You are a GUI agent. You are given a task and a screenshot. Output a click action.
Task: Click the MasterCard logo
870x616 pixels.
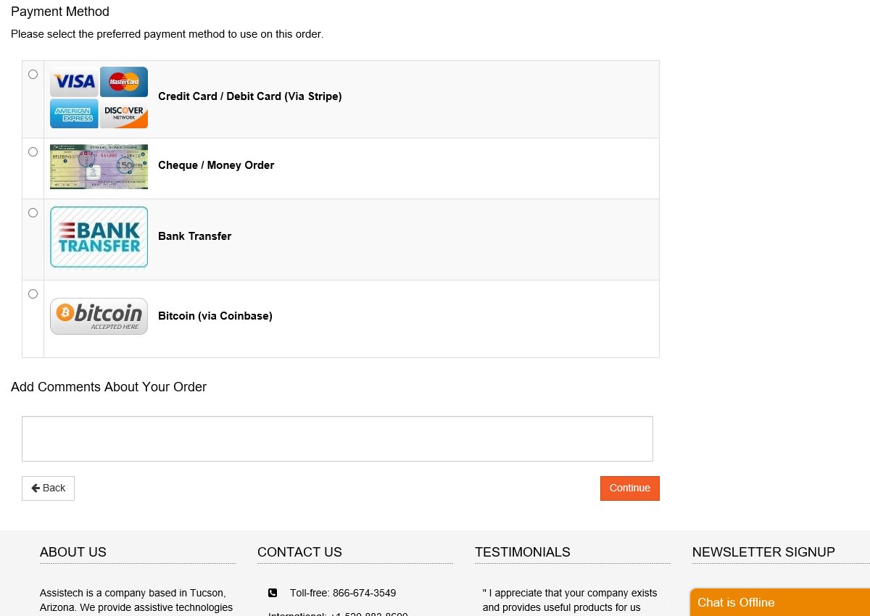point(124,82)
